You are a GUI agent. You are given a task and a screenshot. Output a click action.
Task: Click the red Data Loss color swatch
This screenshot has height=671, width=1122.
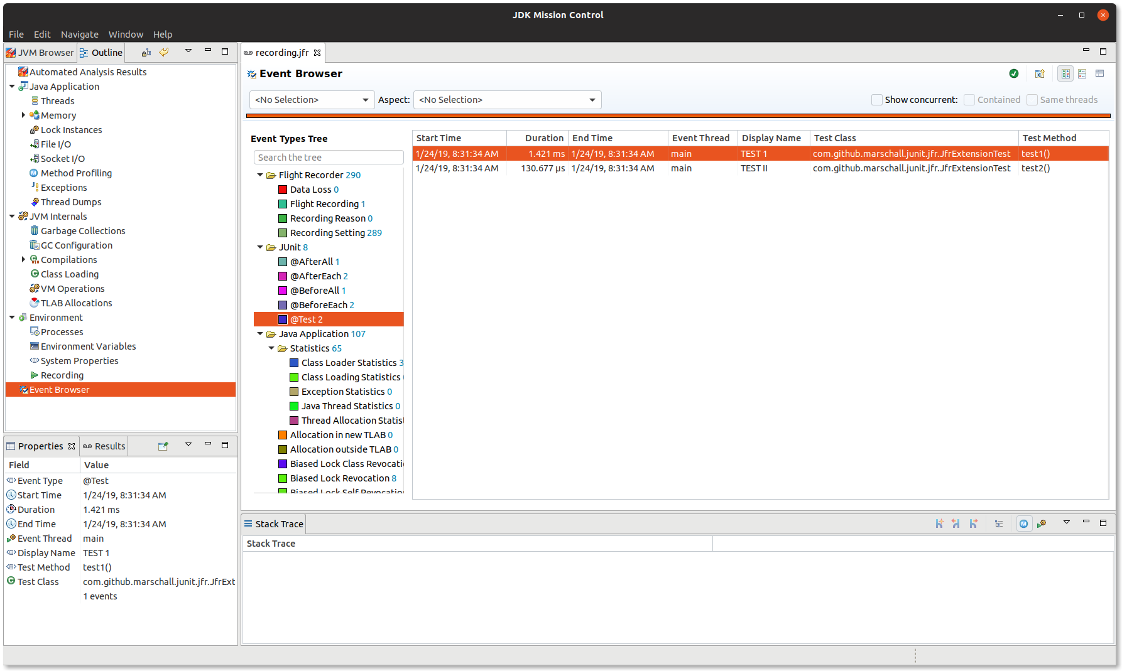[283, 189]
